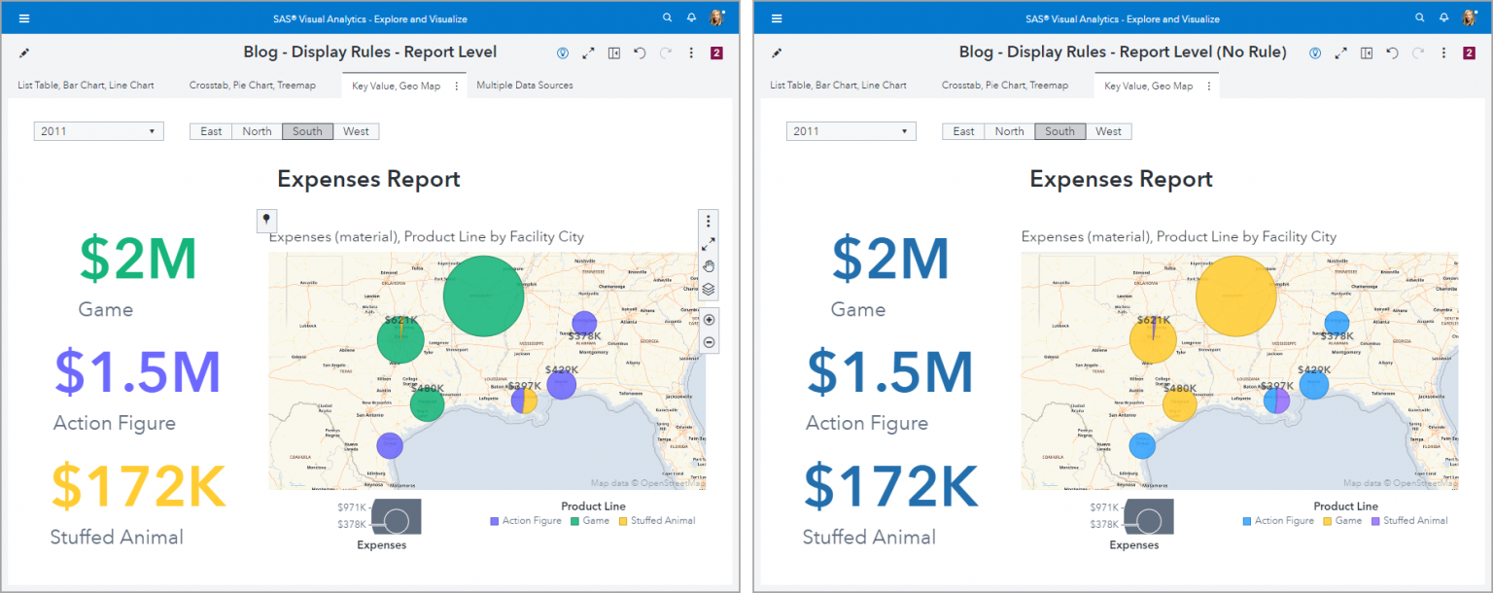Open hamburger menu in the No Rule report window
1493x593 pixels.
tap(777, 18)
